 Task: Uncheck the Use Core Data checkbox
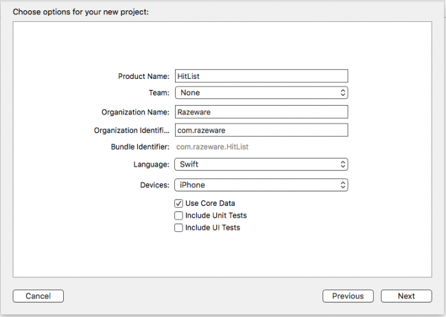tap(179, 204)
